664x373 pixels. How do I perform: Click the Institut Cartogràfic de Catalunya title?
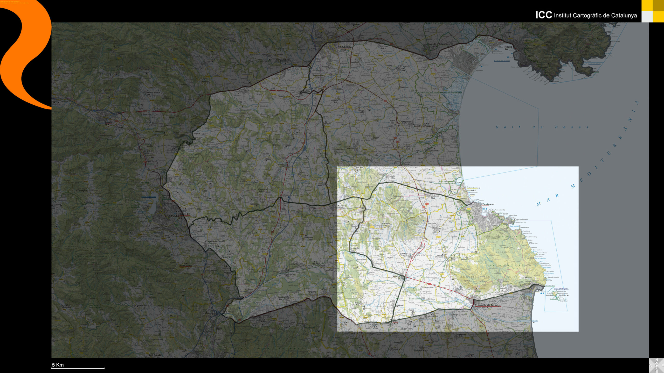pyautogui.click(x=595, y=16)
